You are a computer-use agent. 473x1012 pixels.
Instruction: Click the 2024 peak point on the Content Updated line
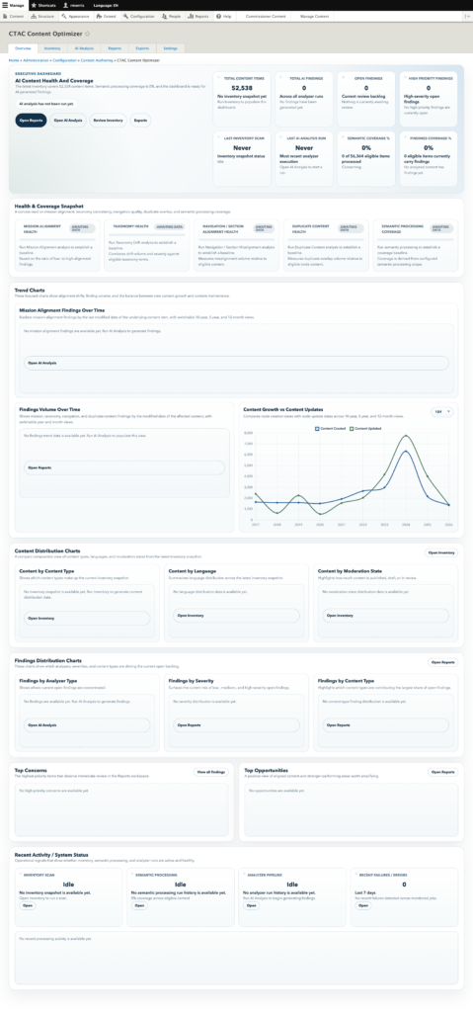coord(406,436)
